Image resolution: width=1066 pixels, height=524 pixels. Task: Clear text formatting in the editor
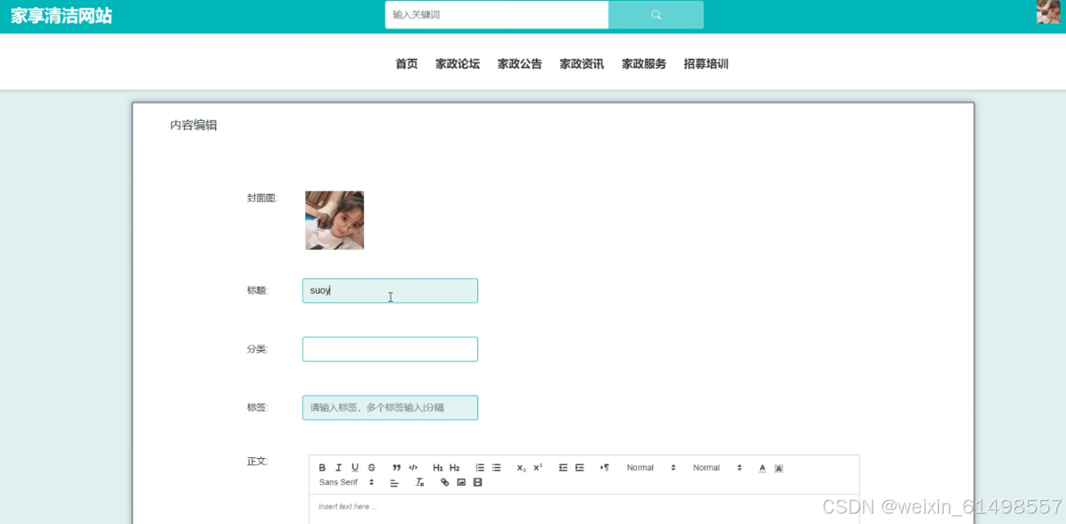coord(420,482)
